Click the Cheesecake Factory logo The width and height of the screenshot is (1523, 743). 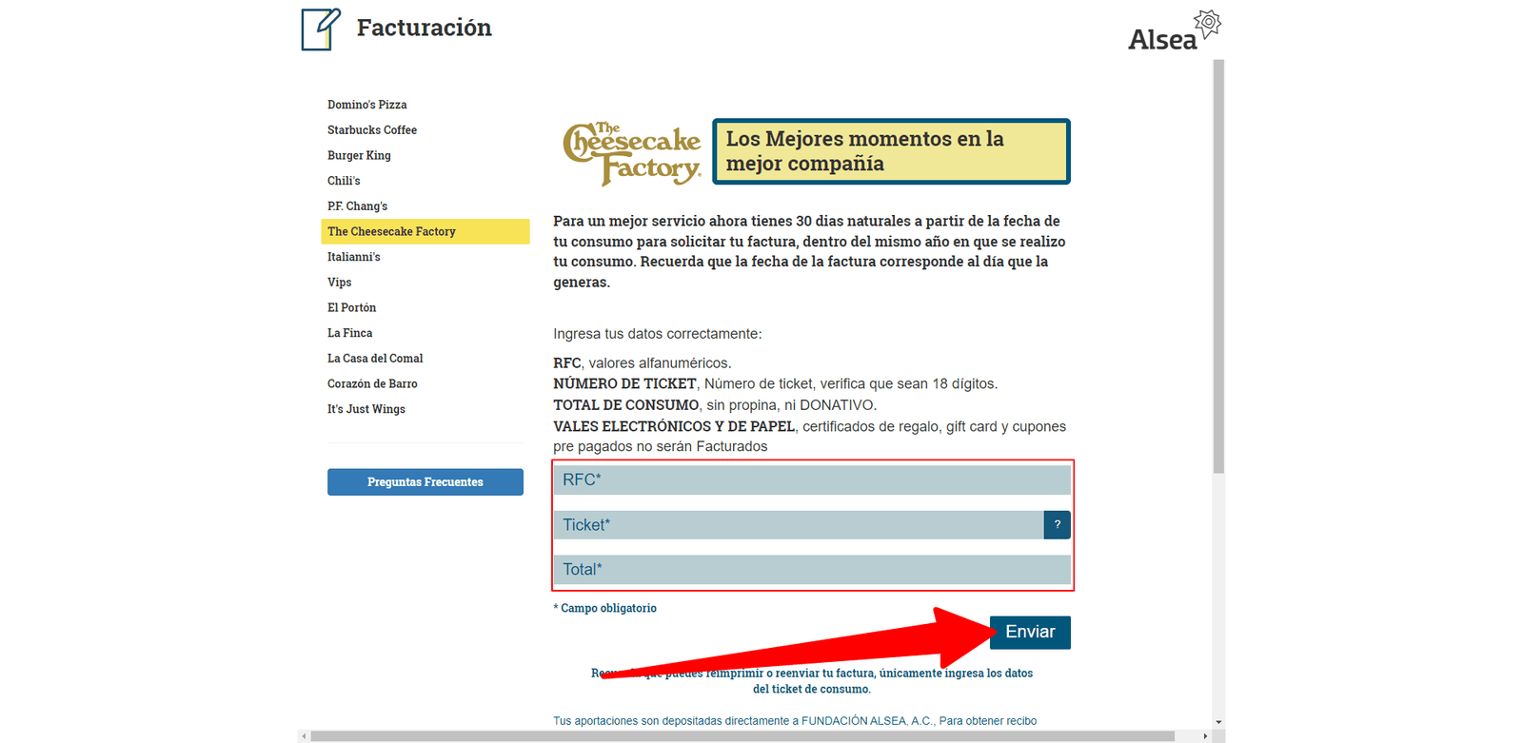(632, 153)
